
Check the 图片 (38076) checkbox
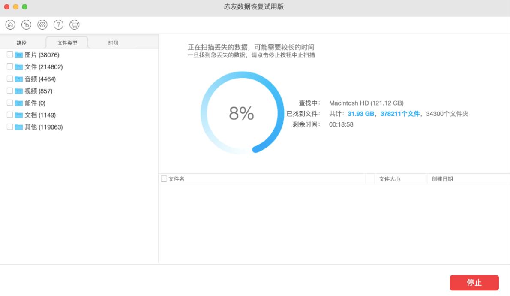pos(10,55)
